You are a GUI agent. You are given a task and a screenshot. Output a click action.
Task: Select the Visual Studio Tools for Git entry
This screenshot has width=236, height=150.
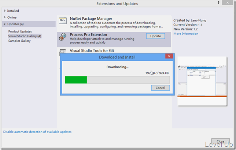tap(92, 50)
